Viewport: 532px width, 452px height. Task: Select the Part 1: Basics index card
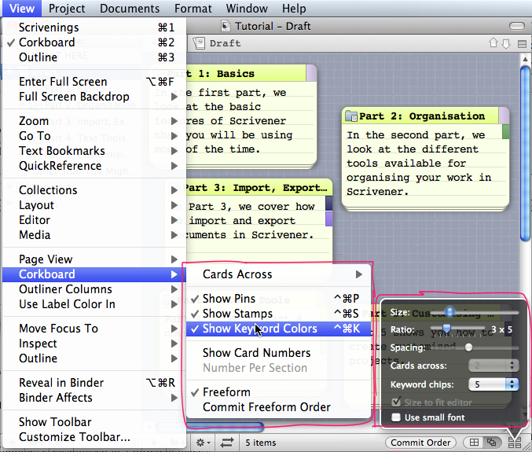point(251,116)
